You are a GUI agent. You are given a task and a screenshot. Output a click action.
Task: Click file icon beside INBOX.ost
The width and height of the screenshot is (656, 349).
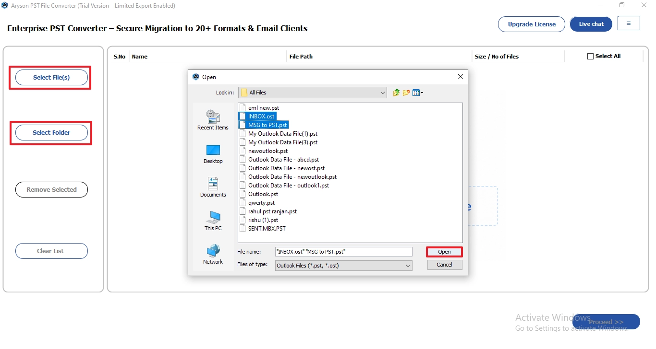pyautogui.click(x=243, y=116)
